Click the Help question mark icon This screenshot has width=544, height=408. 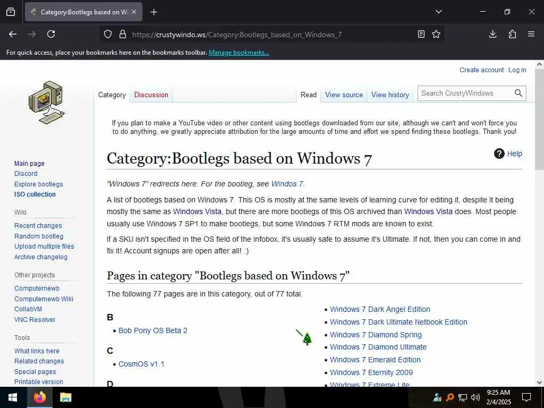[499, 154]
